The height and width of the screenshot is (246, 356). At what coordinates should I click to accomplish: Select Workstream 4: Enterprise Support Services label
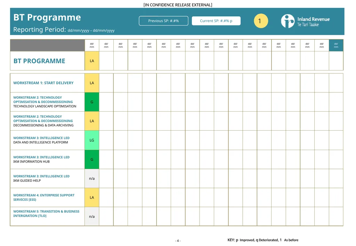click(x=44, y=197)
